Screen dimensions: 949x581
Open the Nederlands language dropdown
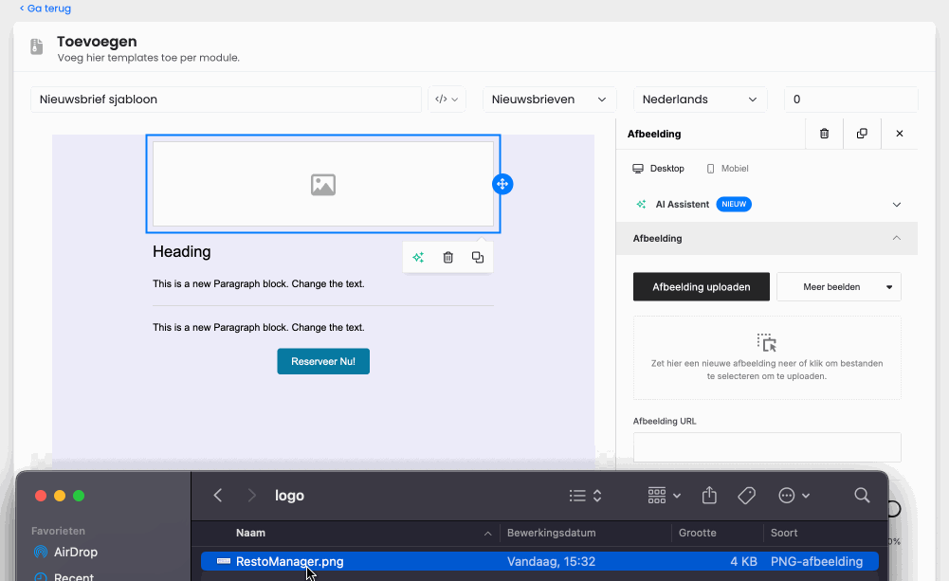click(701, 100)
